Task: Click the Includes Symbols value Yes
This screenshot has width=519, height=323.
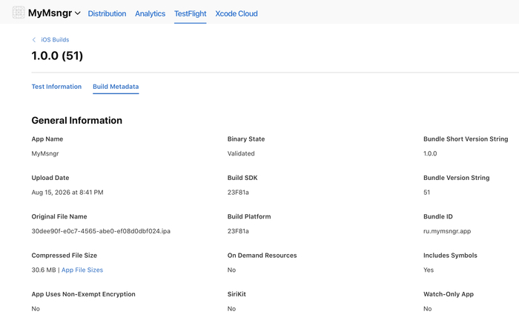Action: [x=429, y=270]
